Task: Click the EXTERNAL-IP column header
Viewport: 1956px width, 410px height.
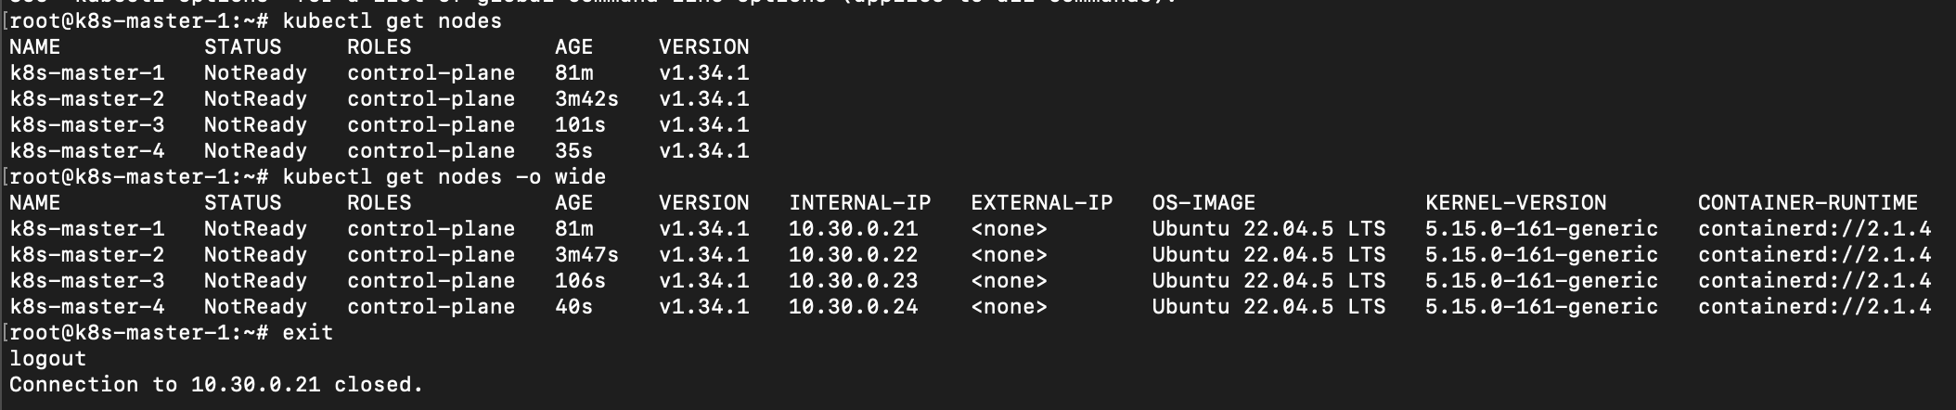Action: point(1041,203)
